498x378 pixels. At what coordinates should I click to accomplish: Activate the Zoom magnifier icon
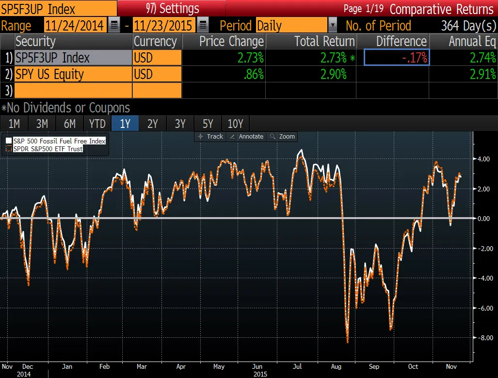point(273,137)
